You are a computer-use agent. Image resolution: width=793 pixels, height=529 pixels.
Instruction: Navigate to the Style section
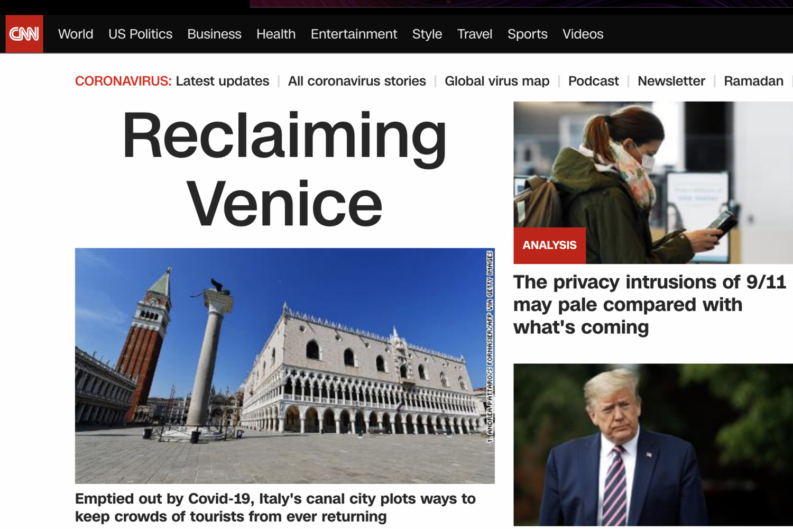pos(427,34)
